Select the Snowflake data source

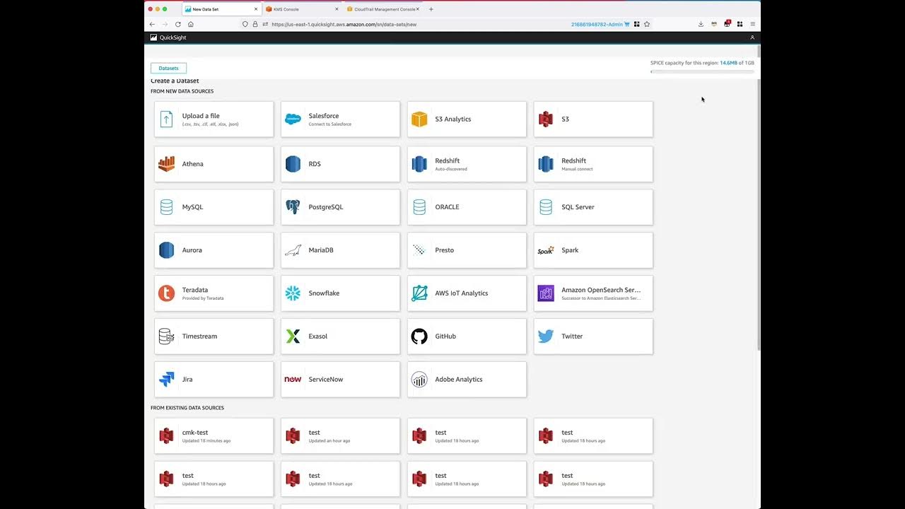coord(340,293)
